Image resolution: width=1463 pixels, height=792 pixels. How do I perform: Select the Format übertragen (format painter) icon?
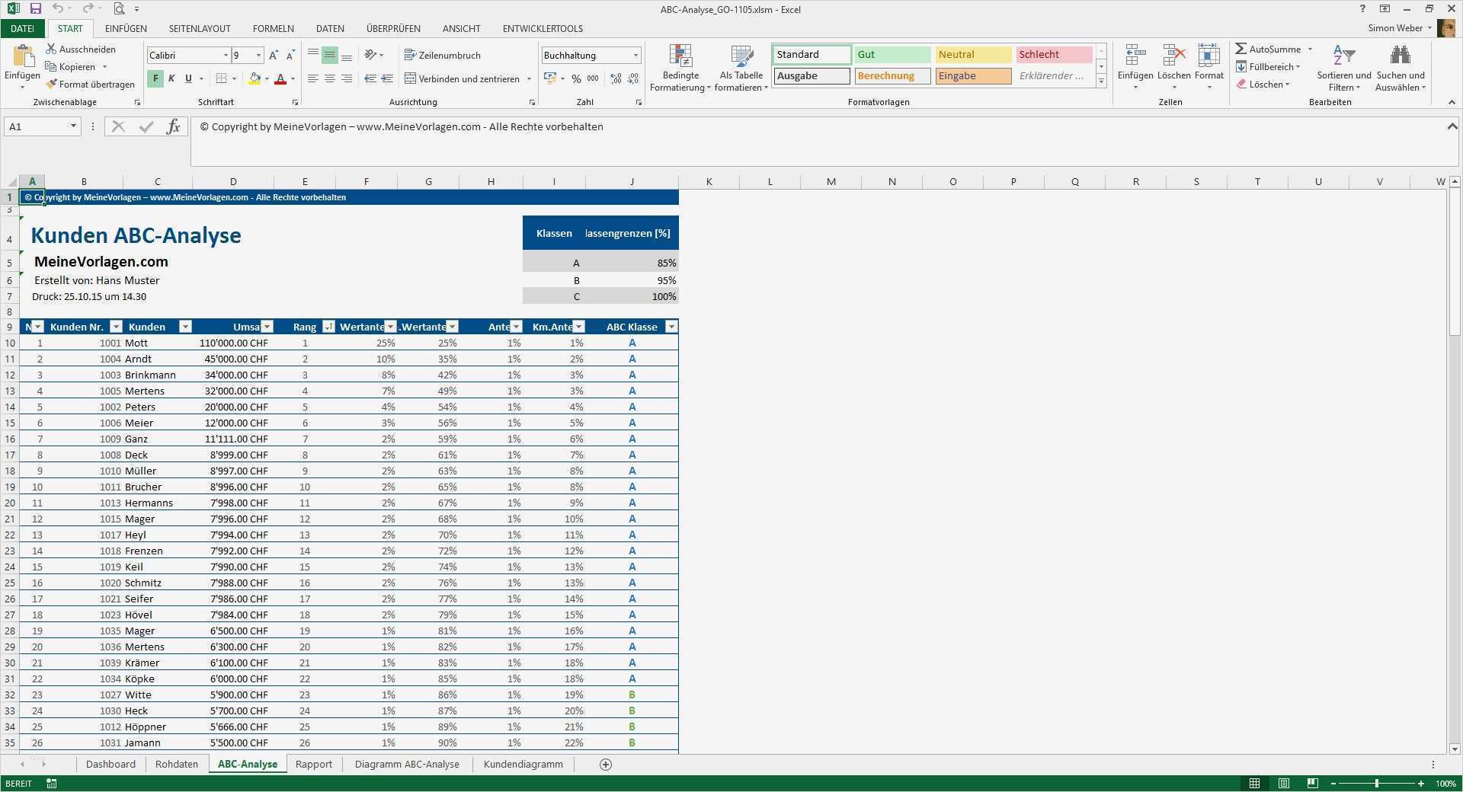(x=53, y=84)
